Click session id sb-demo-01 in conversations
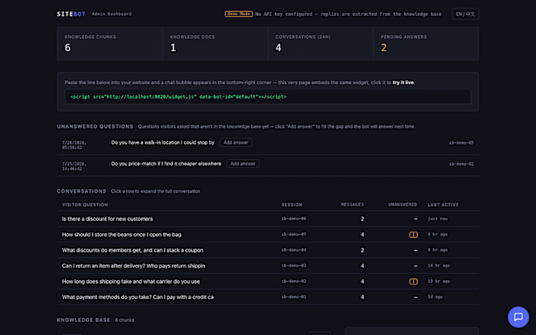The image size is (536, 335). click(x=293, y=297)
